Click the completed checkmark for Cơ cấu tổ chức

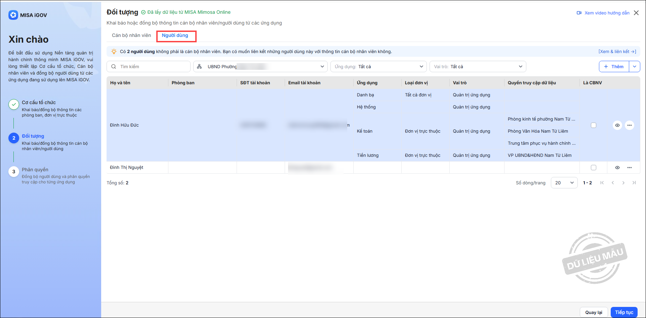pos(14,104)
